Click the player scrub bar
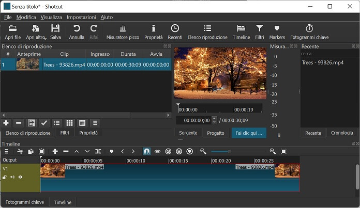The width and height of the screenshot is (360, 208). 220,108
